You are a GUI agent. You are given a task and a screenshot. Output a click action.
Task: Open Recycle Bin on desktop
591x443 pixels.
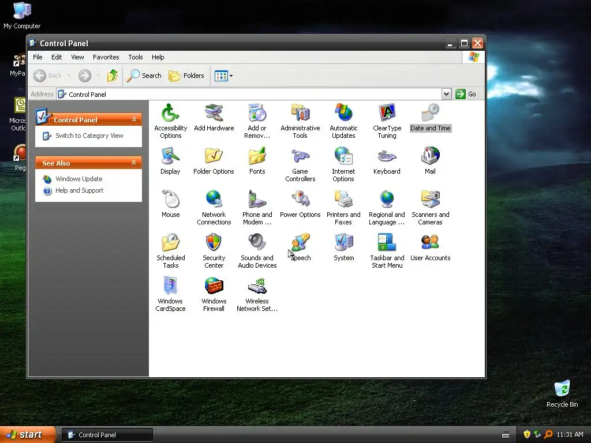tap(562, 393)
